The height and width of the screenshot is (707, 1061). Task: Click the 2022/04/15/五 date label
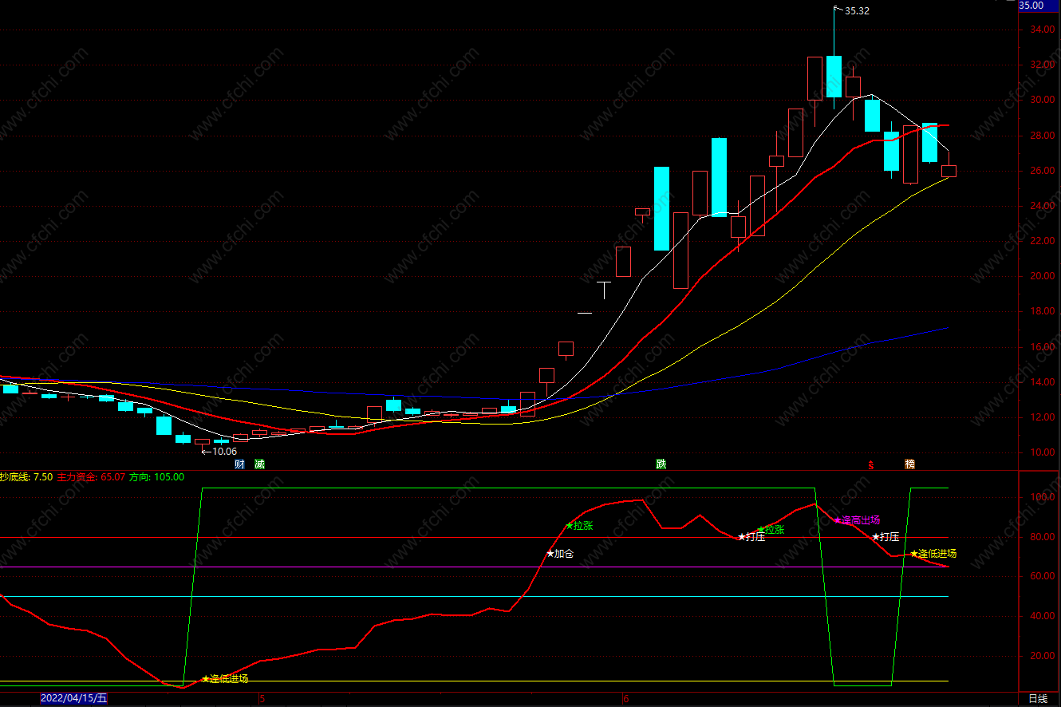click(x=74, y=699)
